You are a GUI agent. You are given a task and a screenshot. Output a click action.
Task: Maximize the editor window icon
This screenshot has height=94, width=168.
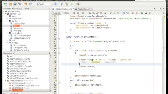[163, 9]
